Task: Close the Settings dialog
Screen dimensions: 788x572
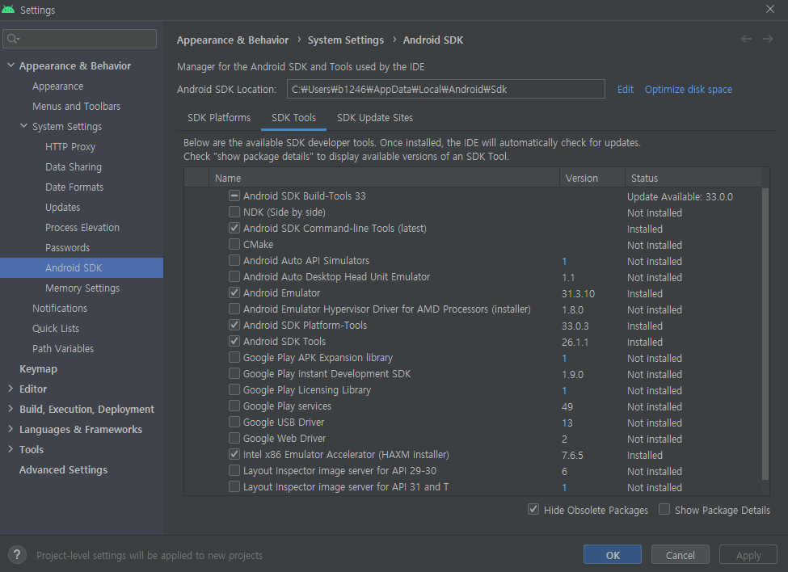Action: (x=770, y=9)
